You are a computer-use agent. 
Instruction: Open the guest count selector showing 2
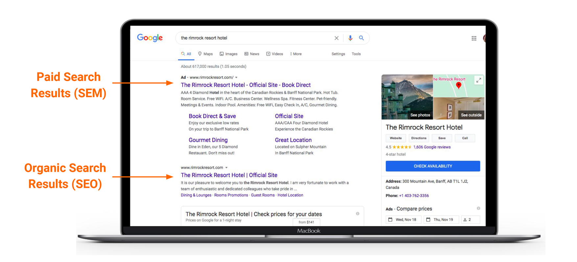coord(471,220)
